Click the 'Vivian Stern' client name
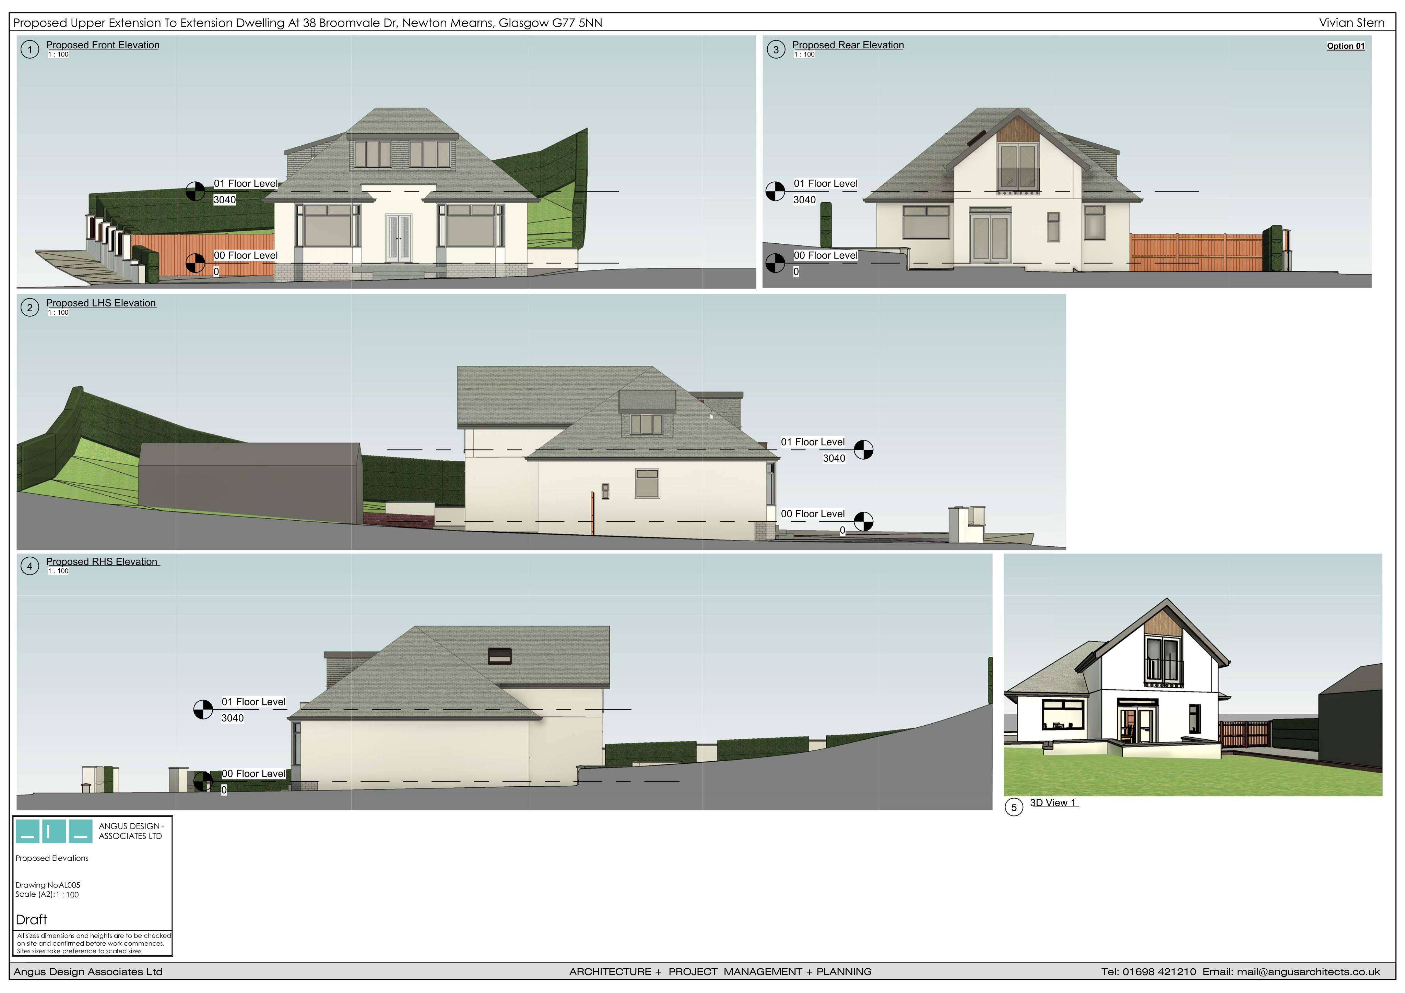1405x993 pixels. [1352, 23]
